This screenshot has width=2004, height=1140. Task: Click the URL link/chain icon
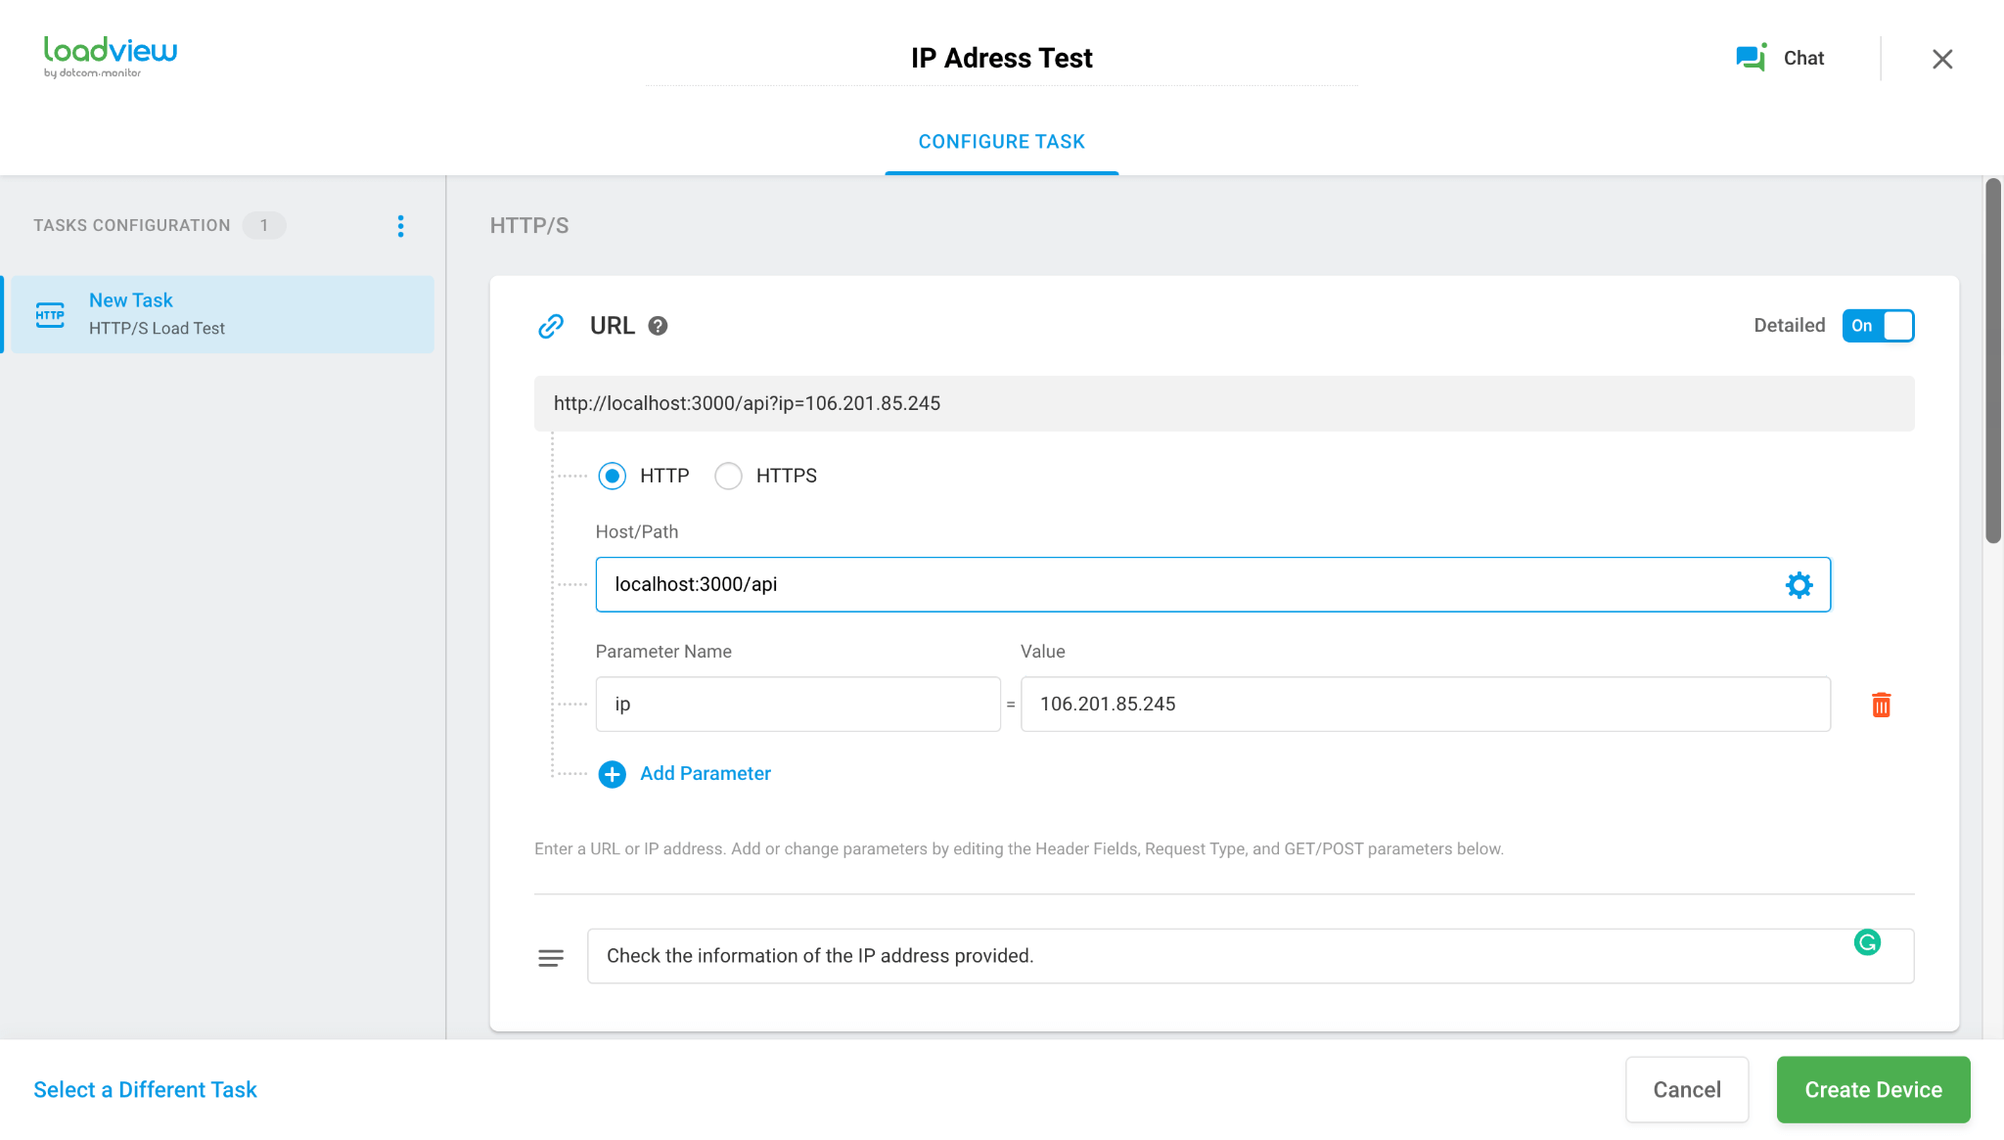pos(551,326)
